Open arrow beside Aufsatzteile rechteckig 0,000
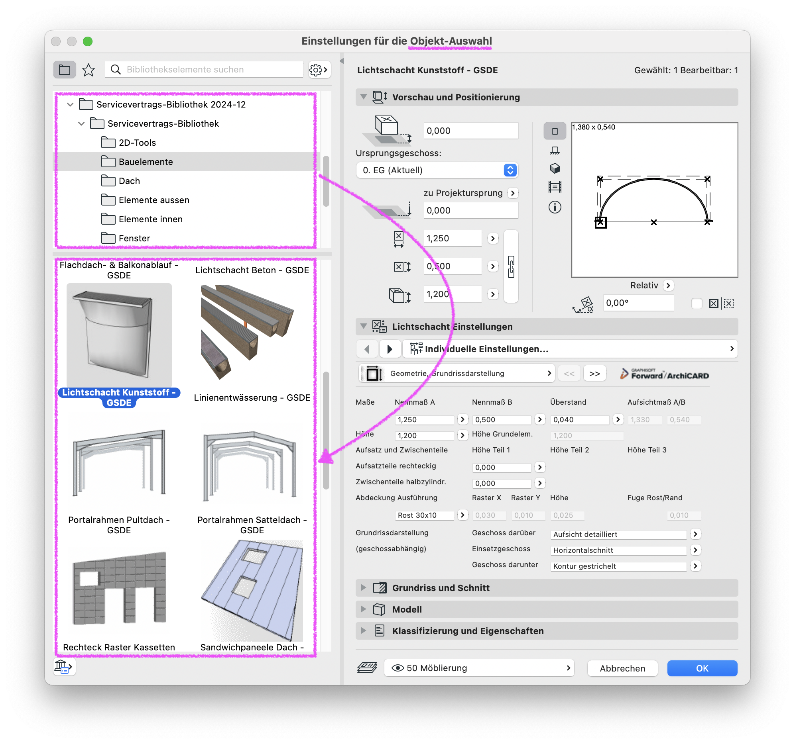Viewport: 795px width, 744px height. pyautogui.click(x=540, y=467)
